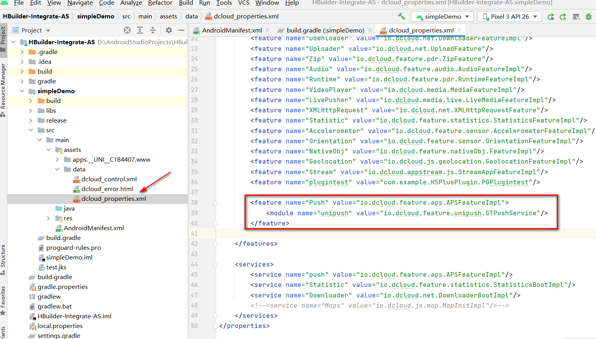Click the Debug bug icon in toolbar
596x339 pixels.
(589, 16)
